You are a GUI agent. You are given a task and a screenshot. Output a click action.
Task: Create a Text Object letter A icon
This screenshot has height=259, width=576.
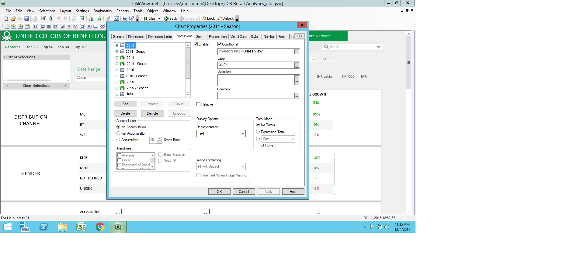click(x=89, y=26)
